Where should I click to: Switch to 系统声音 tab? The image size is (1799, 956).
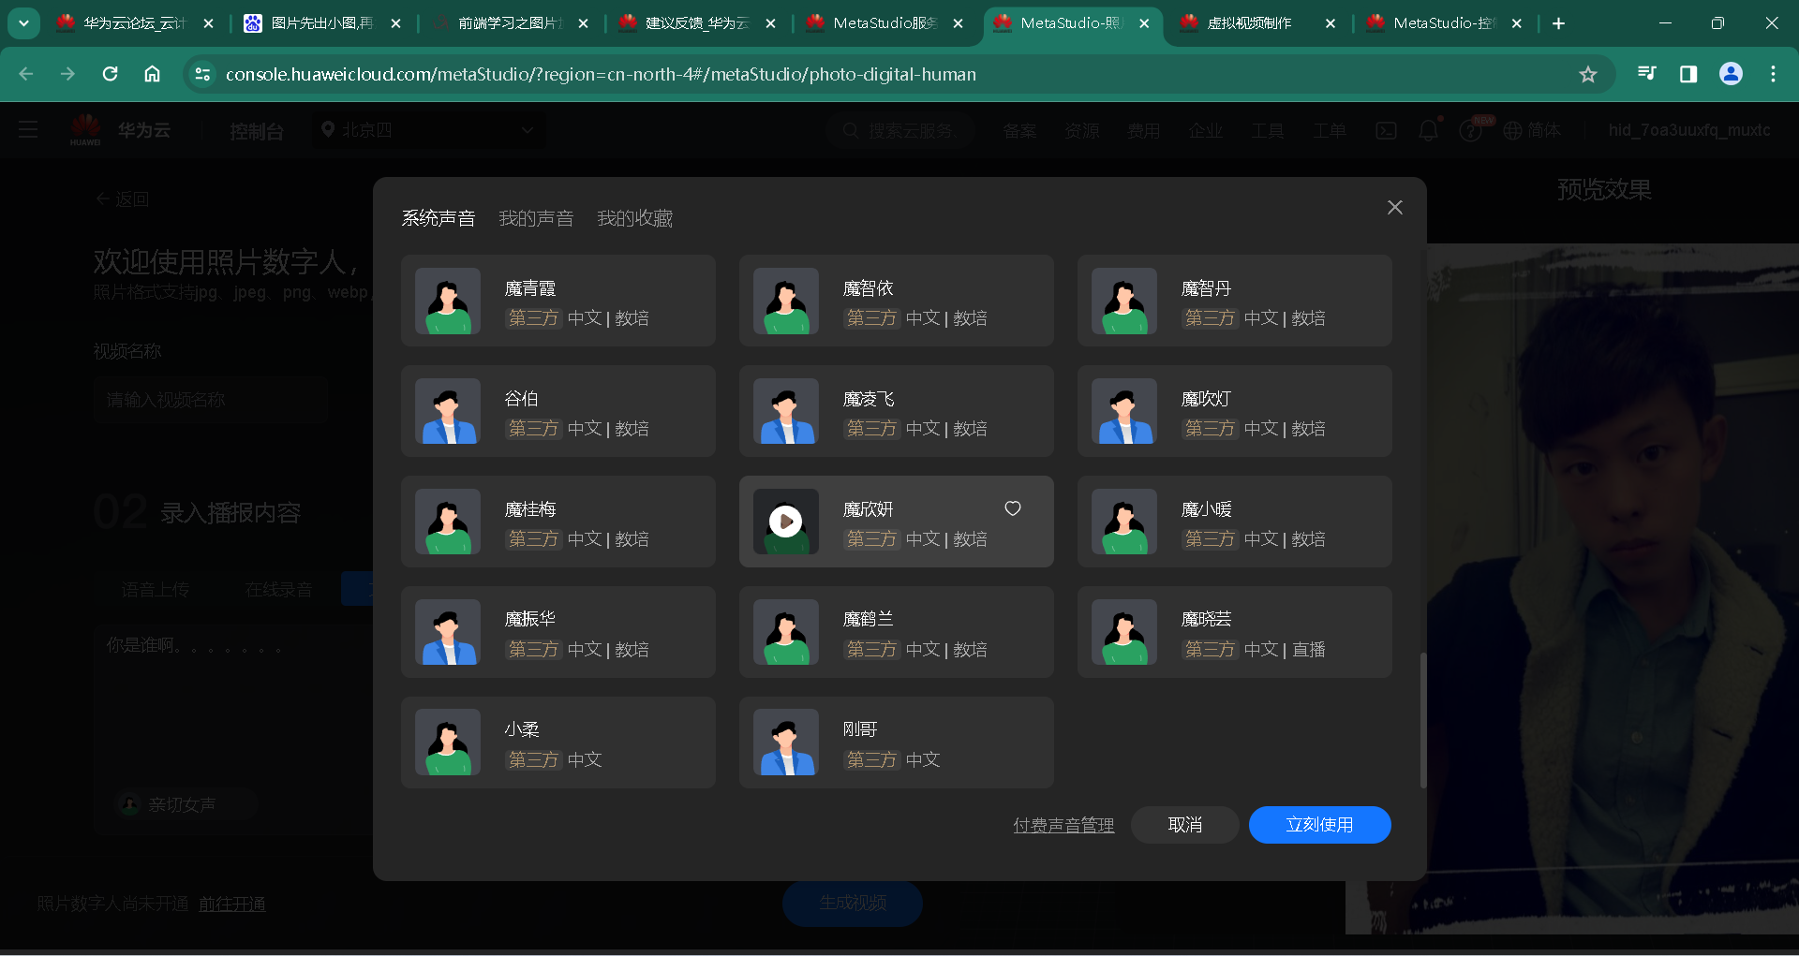click(439, 218)
